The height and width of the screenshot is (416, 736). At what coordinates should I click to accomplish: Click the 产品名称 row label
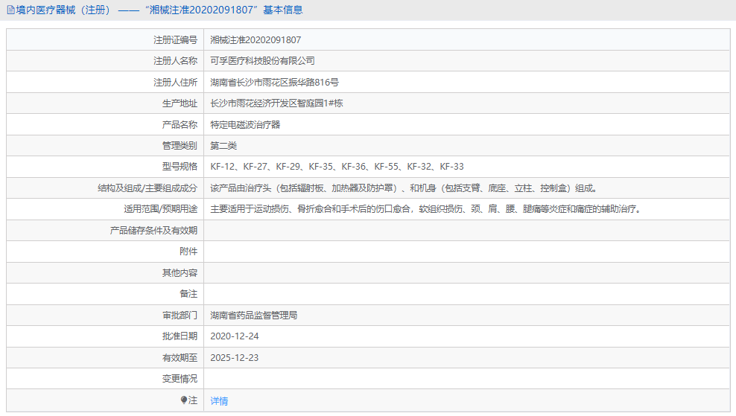pos(180,125)
